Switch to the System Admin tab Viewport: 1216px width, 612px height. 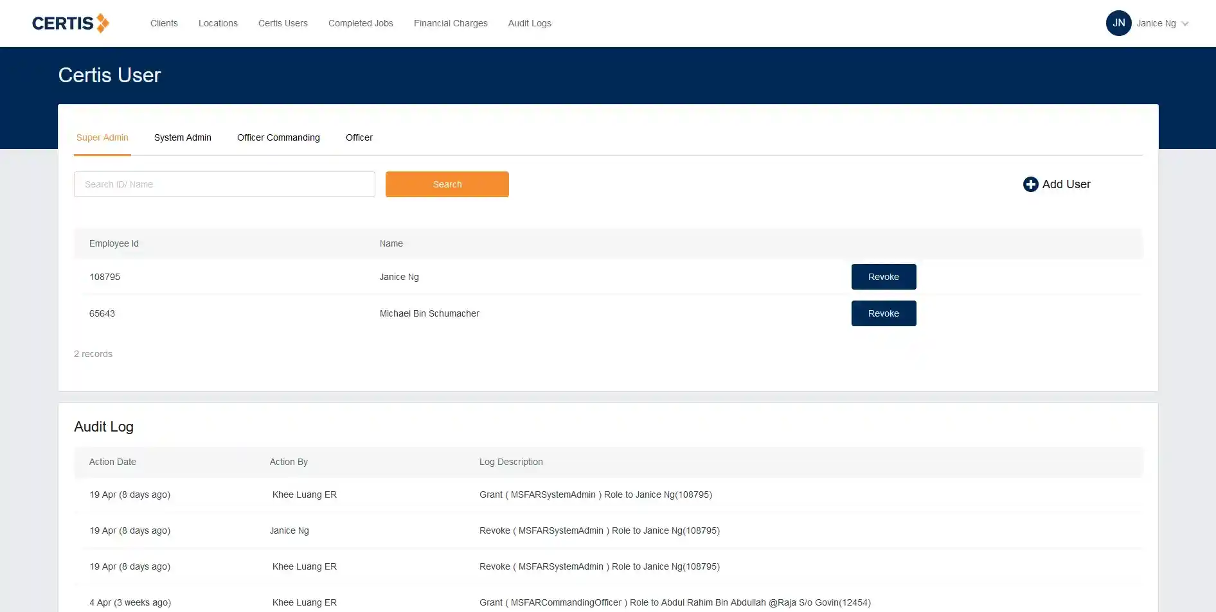pyautogui.click(x=183, y=137)
